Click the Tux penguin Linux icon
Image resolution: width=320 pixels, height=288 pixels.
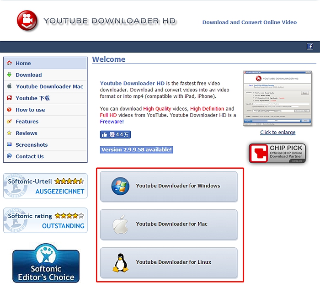[x=120, y=263]
